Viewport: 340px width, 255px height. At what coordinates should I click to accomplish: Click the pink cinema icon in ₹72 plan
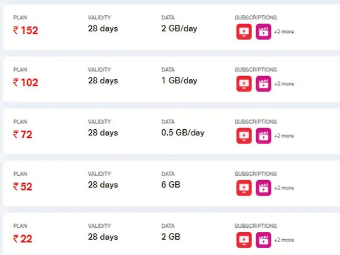click(x=263, y=136)
